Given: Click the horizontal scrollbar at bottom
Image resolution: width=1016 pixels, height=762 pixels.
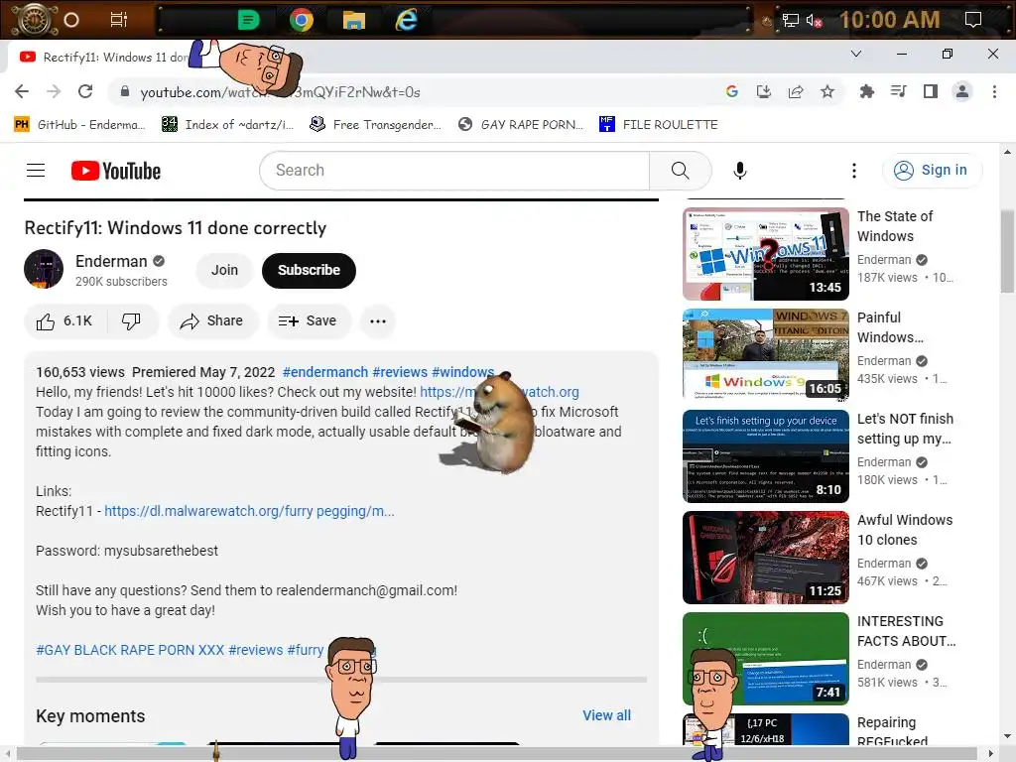Looking at the screenshot, I should (x=496, y=754).
